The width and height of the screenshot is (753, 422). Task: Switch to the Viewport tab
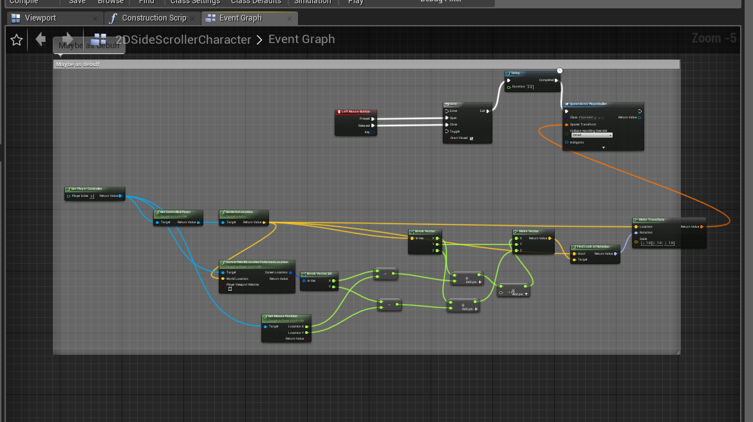pos(40,18)
